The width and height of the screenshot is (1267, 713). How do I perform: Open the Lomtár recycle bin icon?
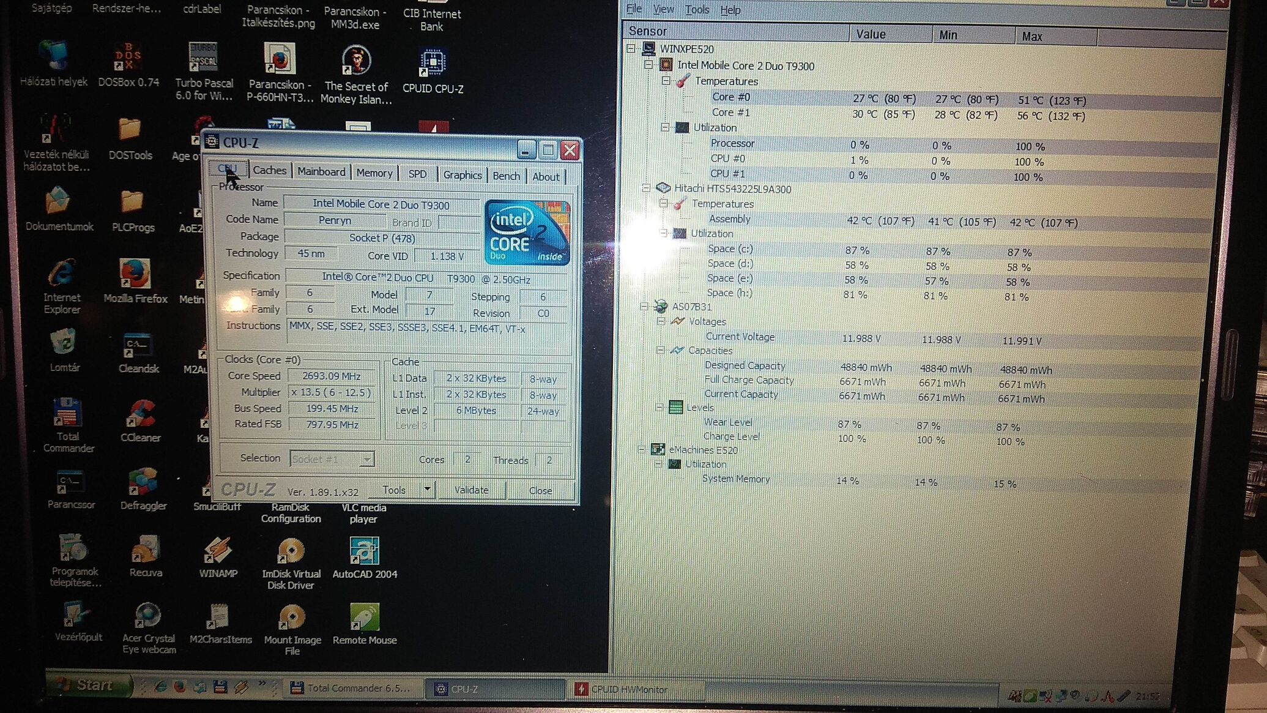click(64, 351)
